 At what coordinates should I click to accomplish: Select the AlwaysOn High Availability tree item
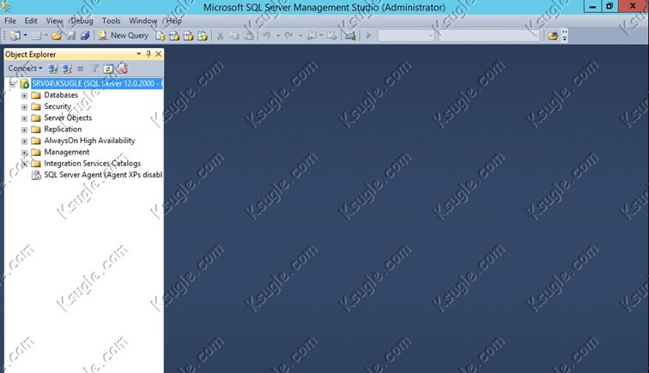tap(89, 141)
